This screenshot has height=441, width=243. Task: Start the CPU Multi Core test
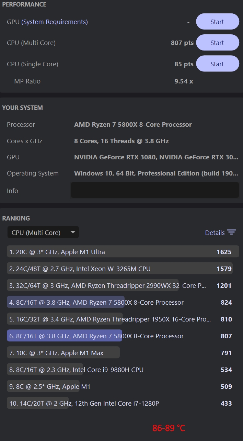tap(217, 43)
